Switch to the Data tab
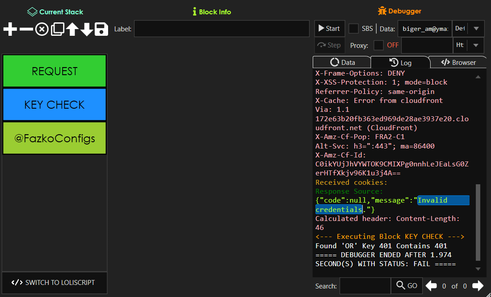491x297 pixels. pyautogui.click(x=342, y=62)
